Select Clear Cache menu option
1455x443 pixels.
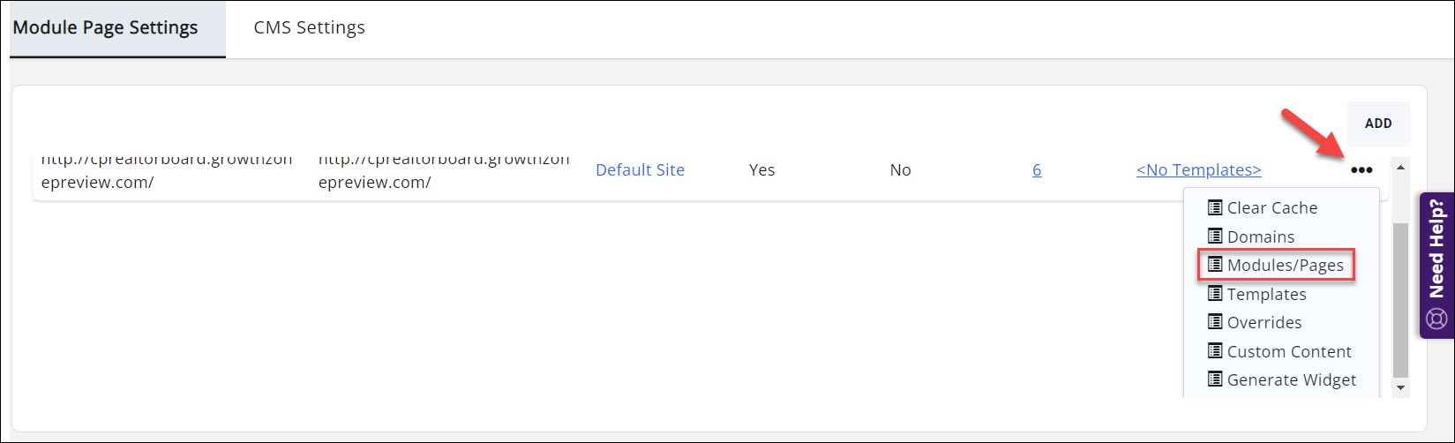coord(1271,208)
